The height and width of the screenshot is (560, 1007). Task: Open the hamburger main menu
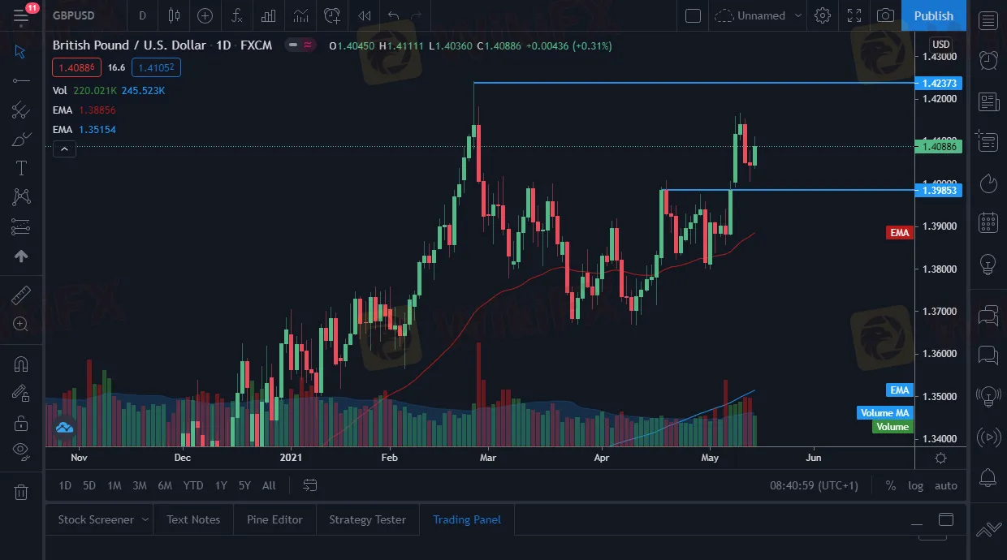[x=21, y=15]
